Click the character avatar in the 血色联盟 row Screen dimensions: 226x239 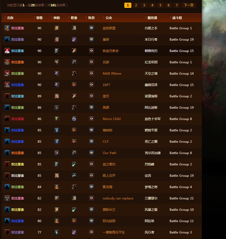click(x=7, y=28)
